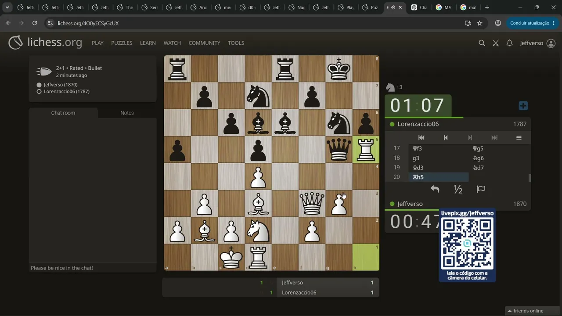Screen dimensions: 562x316
Task: Click Jeffverso user account menu
Action: point(537,43)
